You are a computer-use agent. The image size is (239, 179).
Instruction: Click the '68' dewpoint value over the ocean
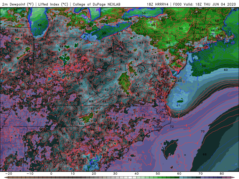205,154
